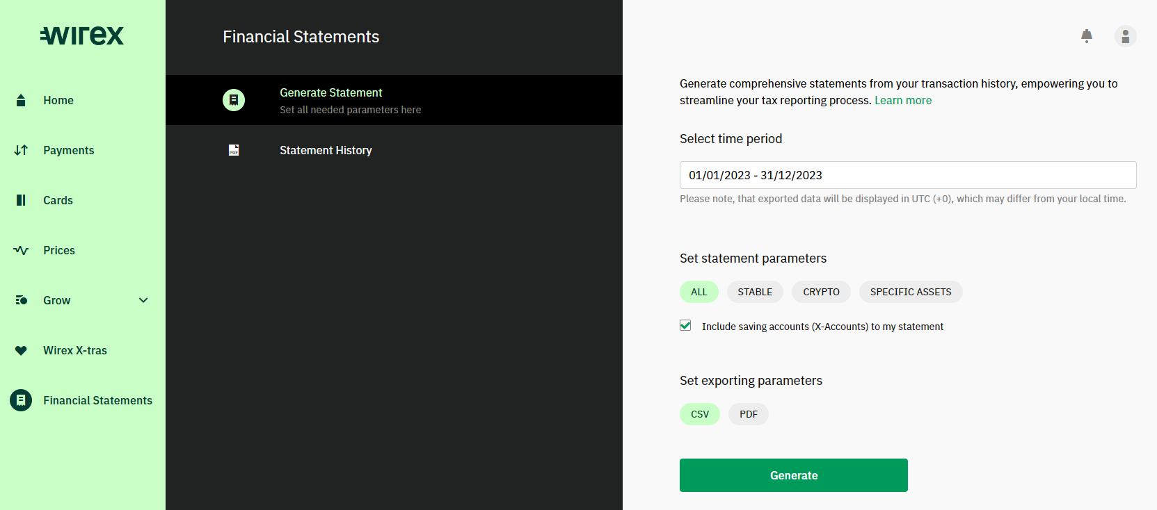Image resolution: width=1157 pixels, height=510 pixels.
Task: Open Cards section
Action: (58, 200)
